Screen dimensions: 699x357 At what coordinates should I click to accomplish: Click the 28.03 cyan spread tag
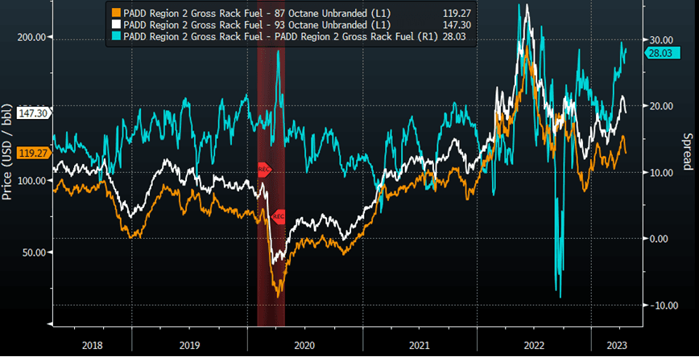click(663, 53)
